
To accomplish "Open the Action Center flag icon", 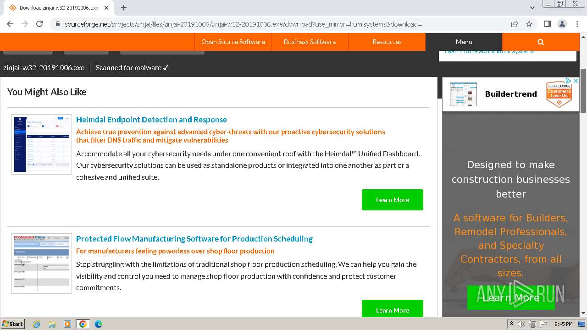I will [x=543, y=324].
